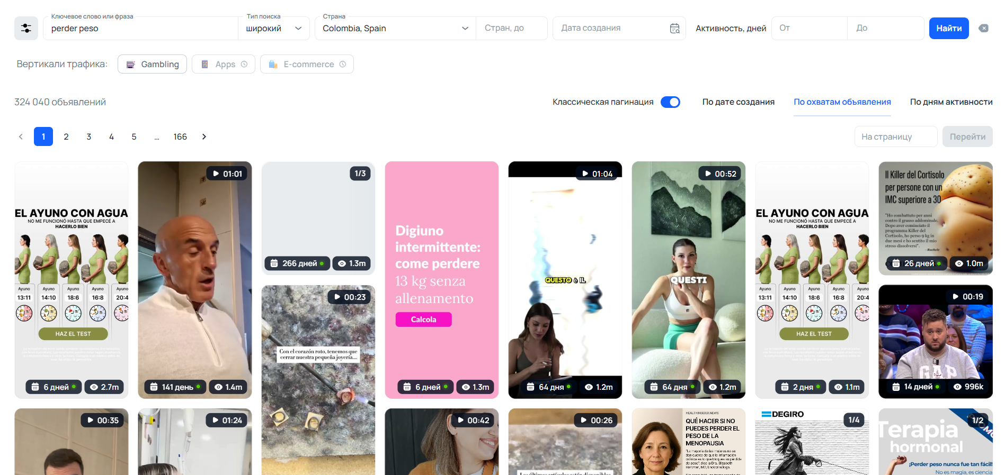Click the 01:01 video play badge
The height and width of the screenshot is (475, 1005).
tap(227, 173)
